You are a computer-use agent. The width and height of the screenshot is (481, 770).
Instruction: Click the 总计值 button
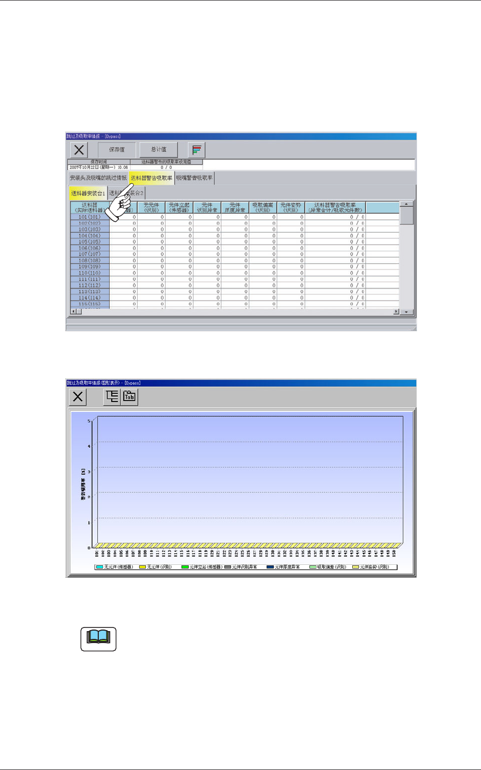click(159, 150)
